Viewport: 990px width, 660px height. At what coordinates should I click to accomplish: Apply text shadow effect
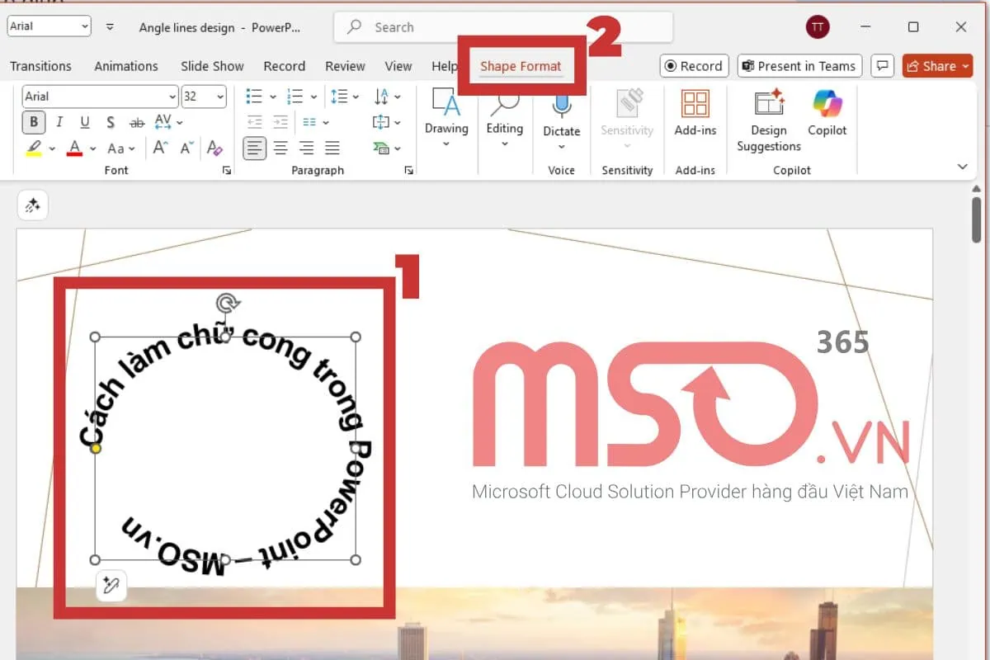click(111, 123)
